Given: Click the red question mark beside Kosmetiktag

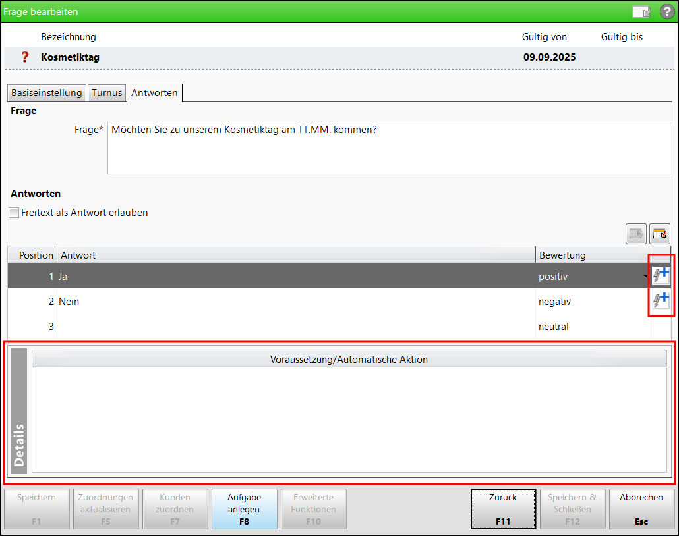Looking at the screenshot, I should tap(26, 57).
